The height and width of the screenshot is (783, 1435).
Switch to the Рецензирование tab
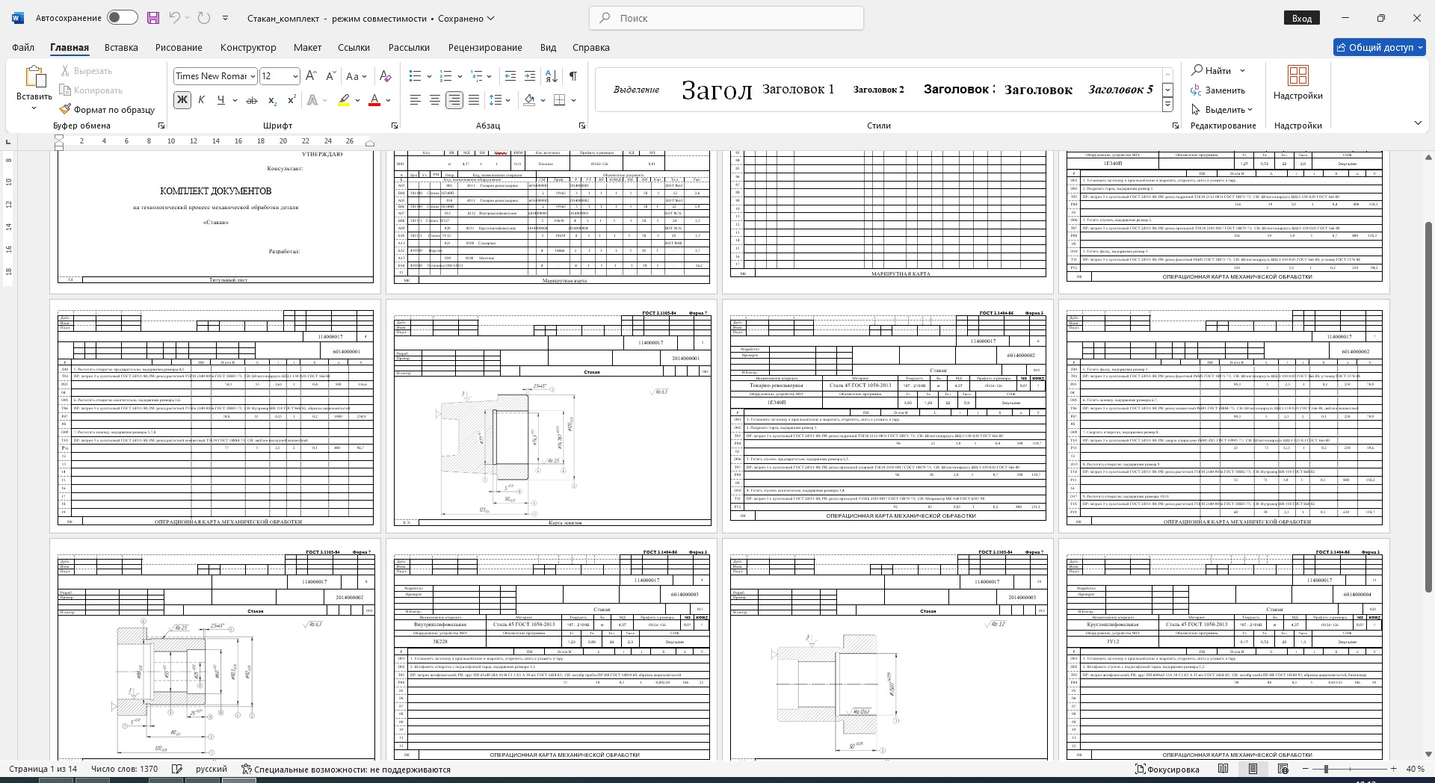(485, 47)
